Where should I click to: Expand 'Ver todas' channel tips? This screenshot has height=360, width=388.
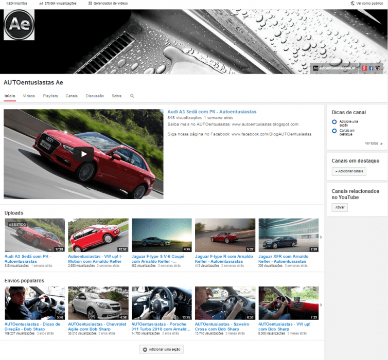point(373,143)
